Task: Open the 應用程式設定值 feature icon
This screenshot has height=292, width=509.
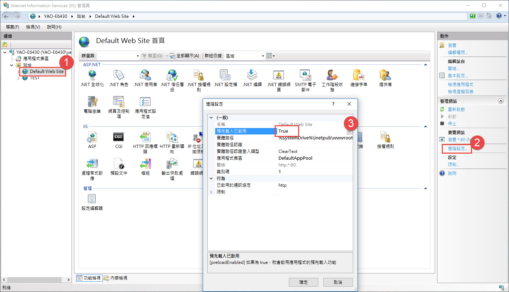Action: (x=145, y=107)
